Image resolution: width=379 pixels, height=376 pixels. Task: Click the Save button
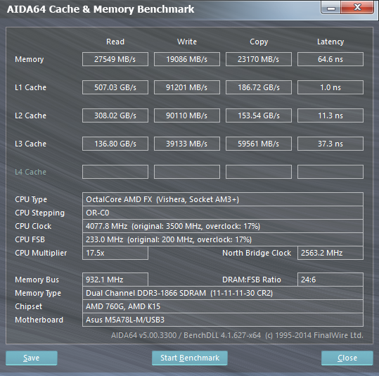tap(32, 358)
